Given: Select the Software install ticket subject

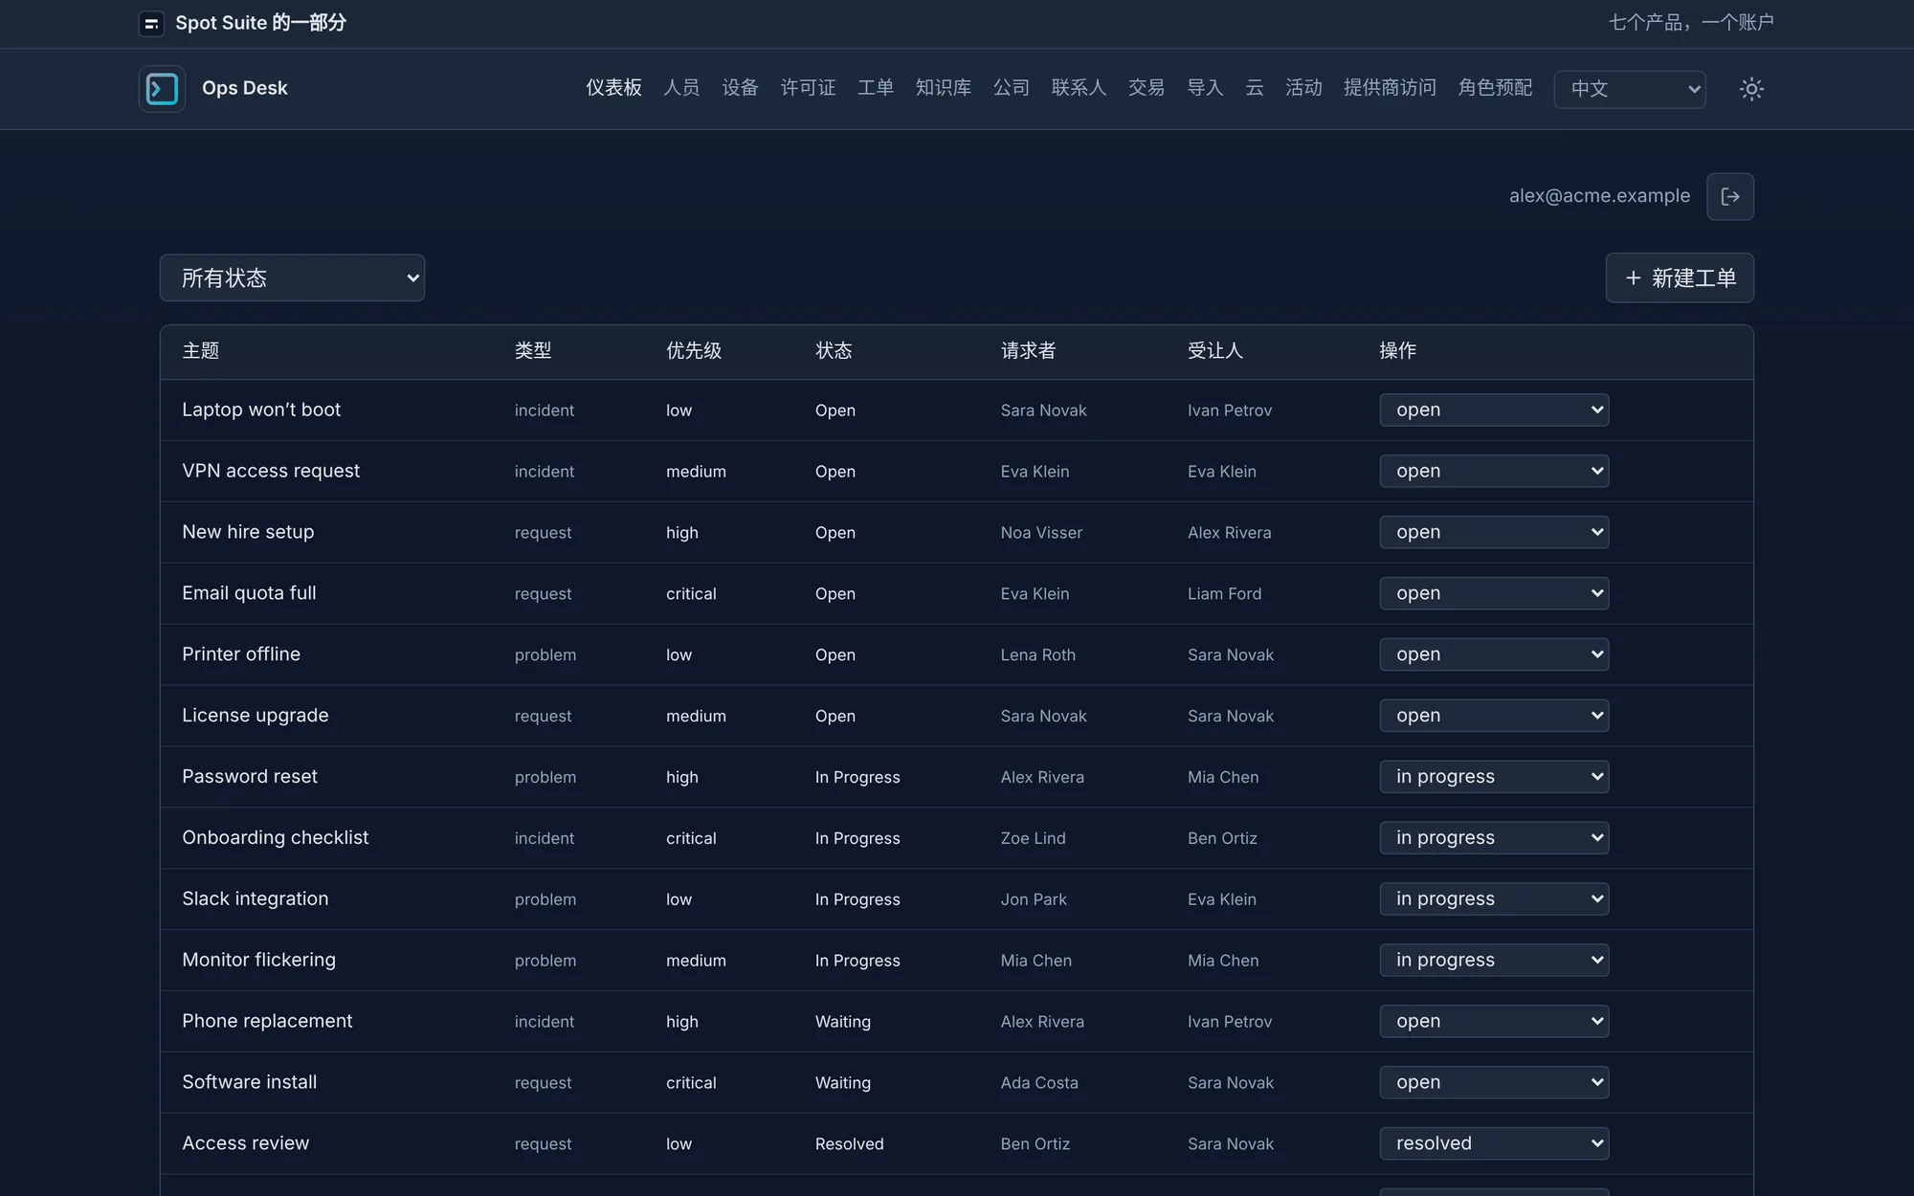Looking at the screenshot, I should tap(250, 1082).
